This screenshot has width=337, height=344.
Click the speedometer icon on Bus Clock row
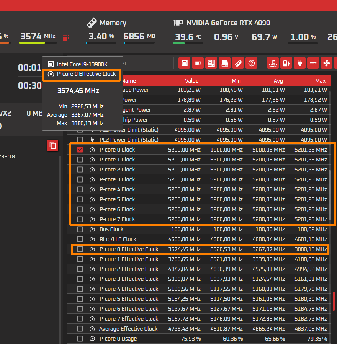(x=92, y=229)
